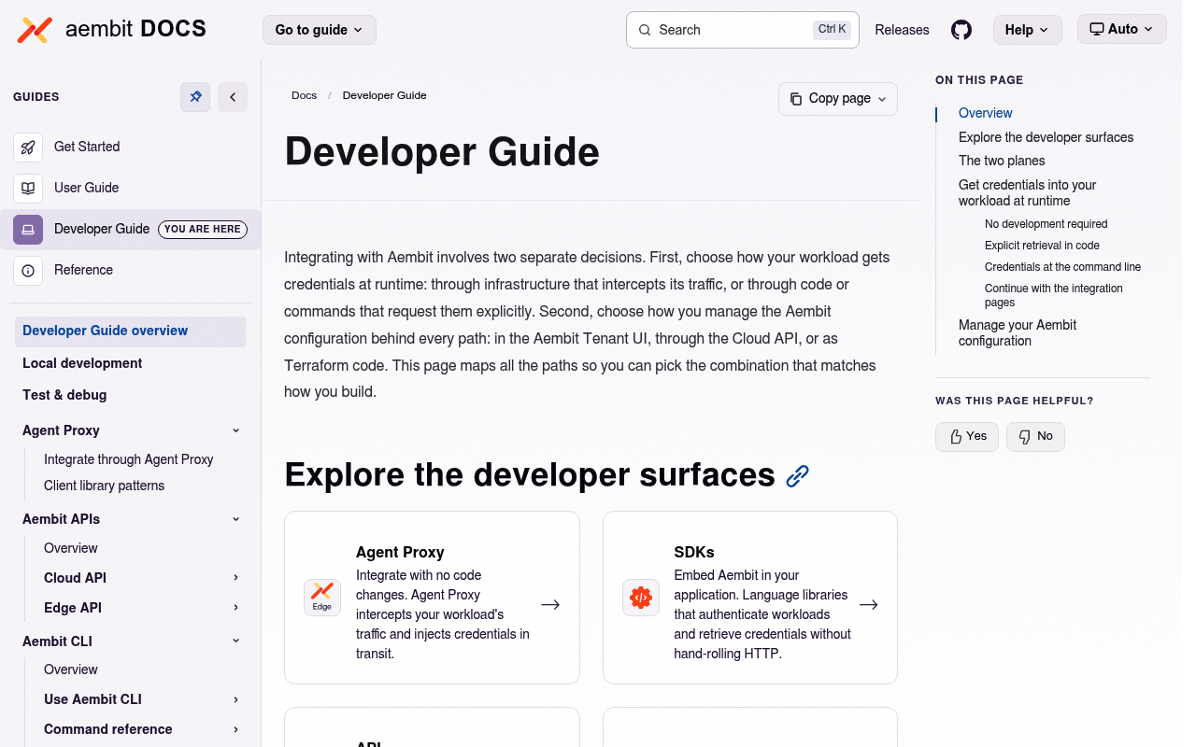Jump to The two planes section
1196x747 pixels.
[1002, 161]
